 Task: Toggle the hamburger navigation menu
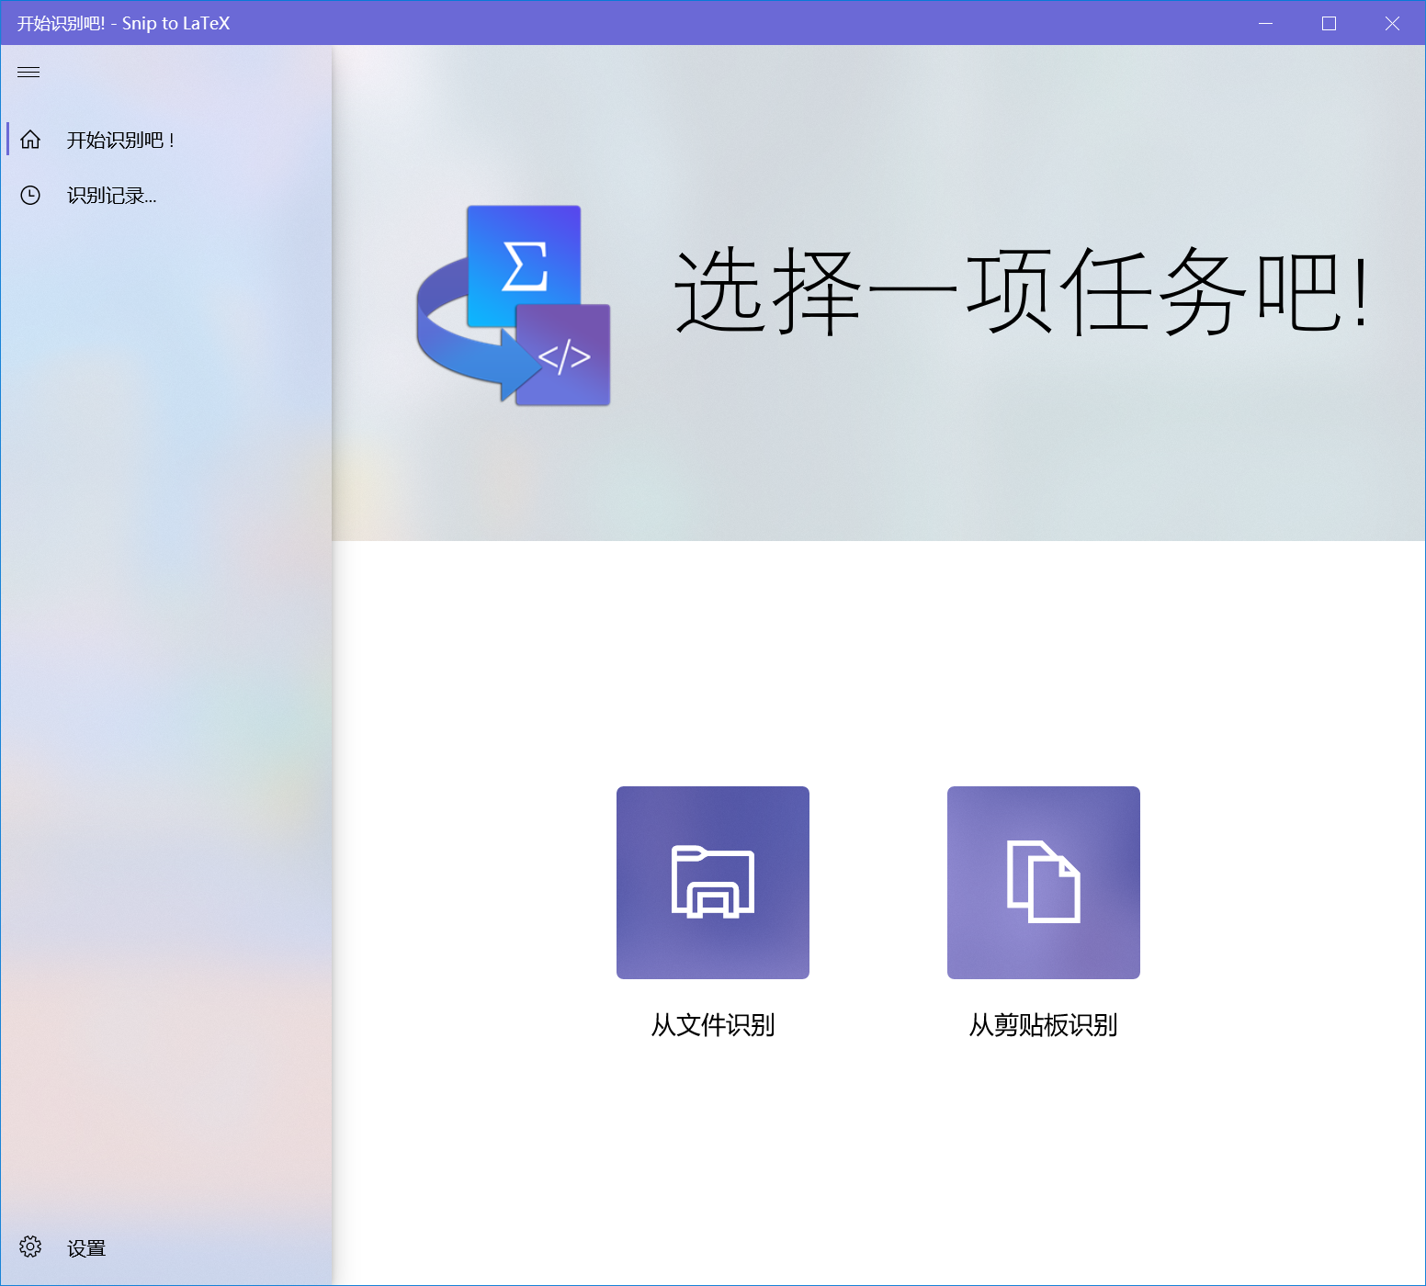pyautogui.click(x=28, y=73)
